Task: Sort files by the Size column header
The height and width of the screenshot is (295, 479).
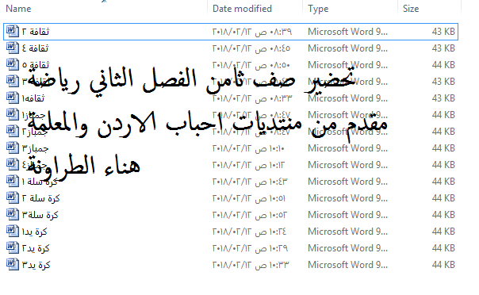Action: 411,9
